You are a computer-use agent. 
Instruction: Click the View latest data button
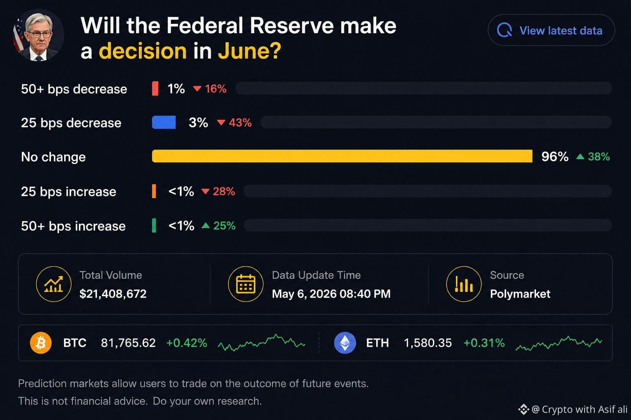(x=551, y=30)
